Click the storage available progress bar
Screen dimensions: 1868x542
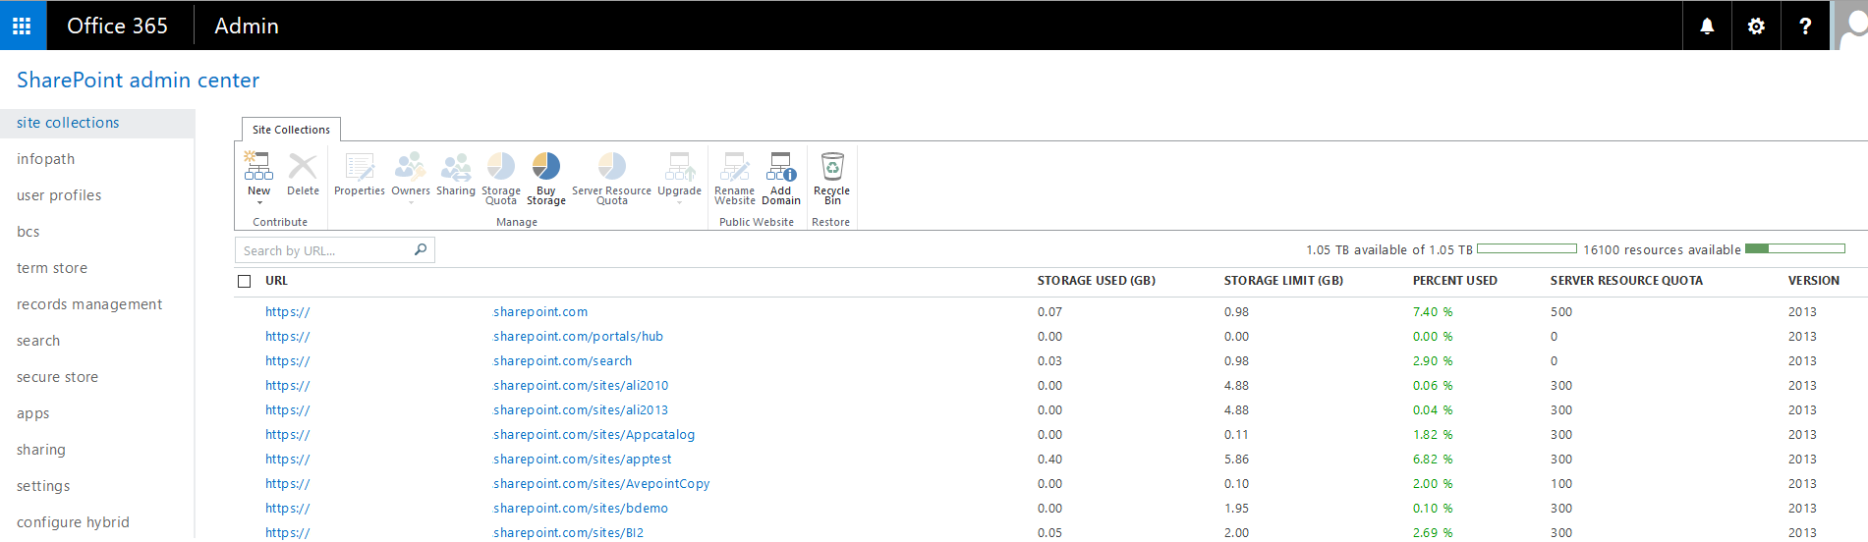(1526, 248)
